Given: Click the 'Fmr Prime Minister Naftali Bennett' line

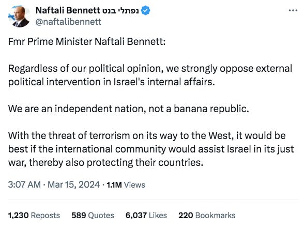Looking at the screenshot, I should coord(87,41).
